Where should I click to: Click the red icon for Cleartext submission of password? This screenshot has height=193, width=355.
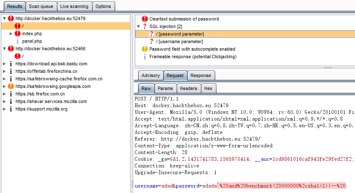point(145,19)
